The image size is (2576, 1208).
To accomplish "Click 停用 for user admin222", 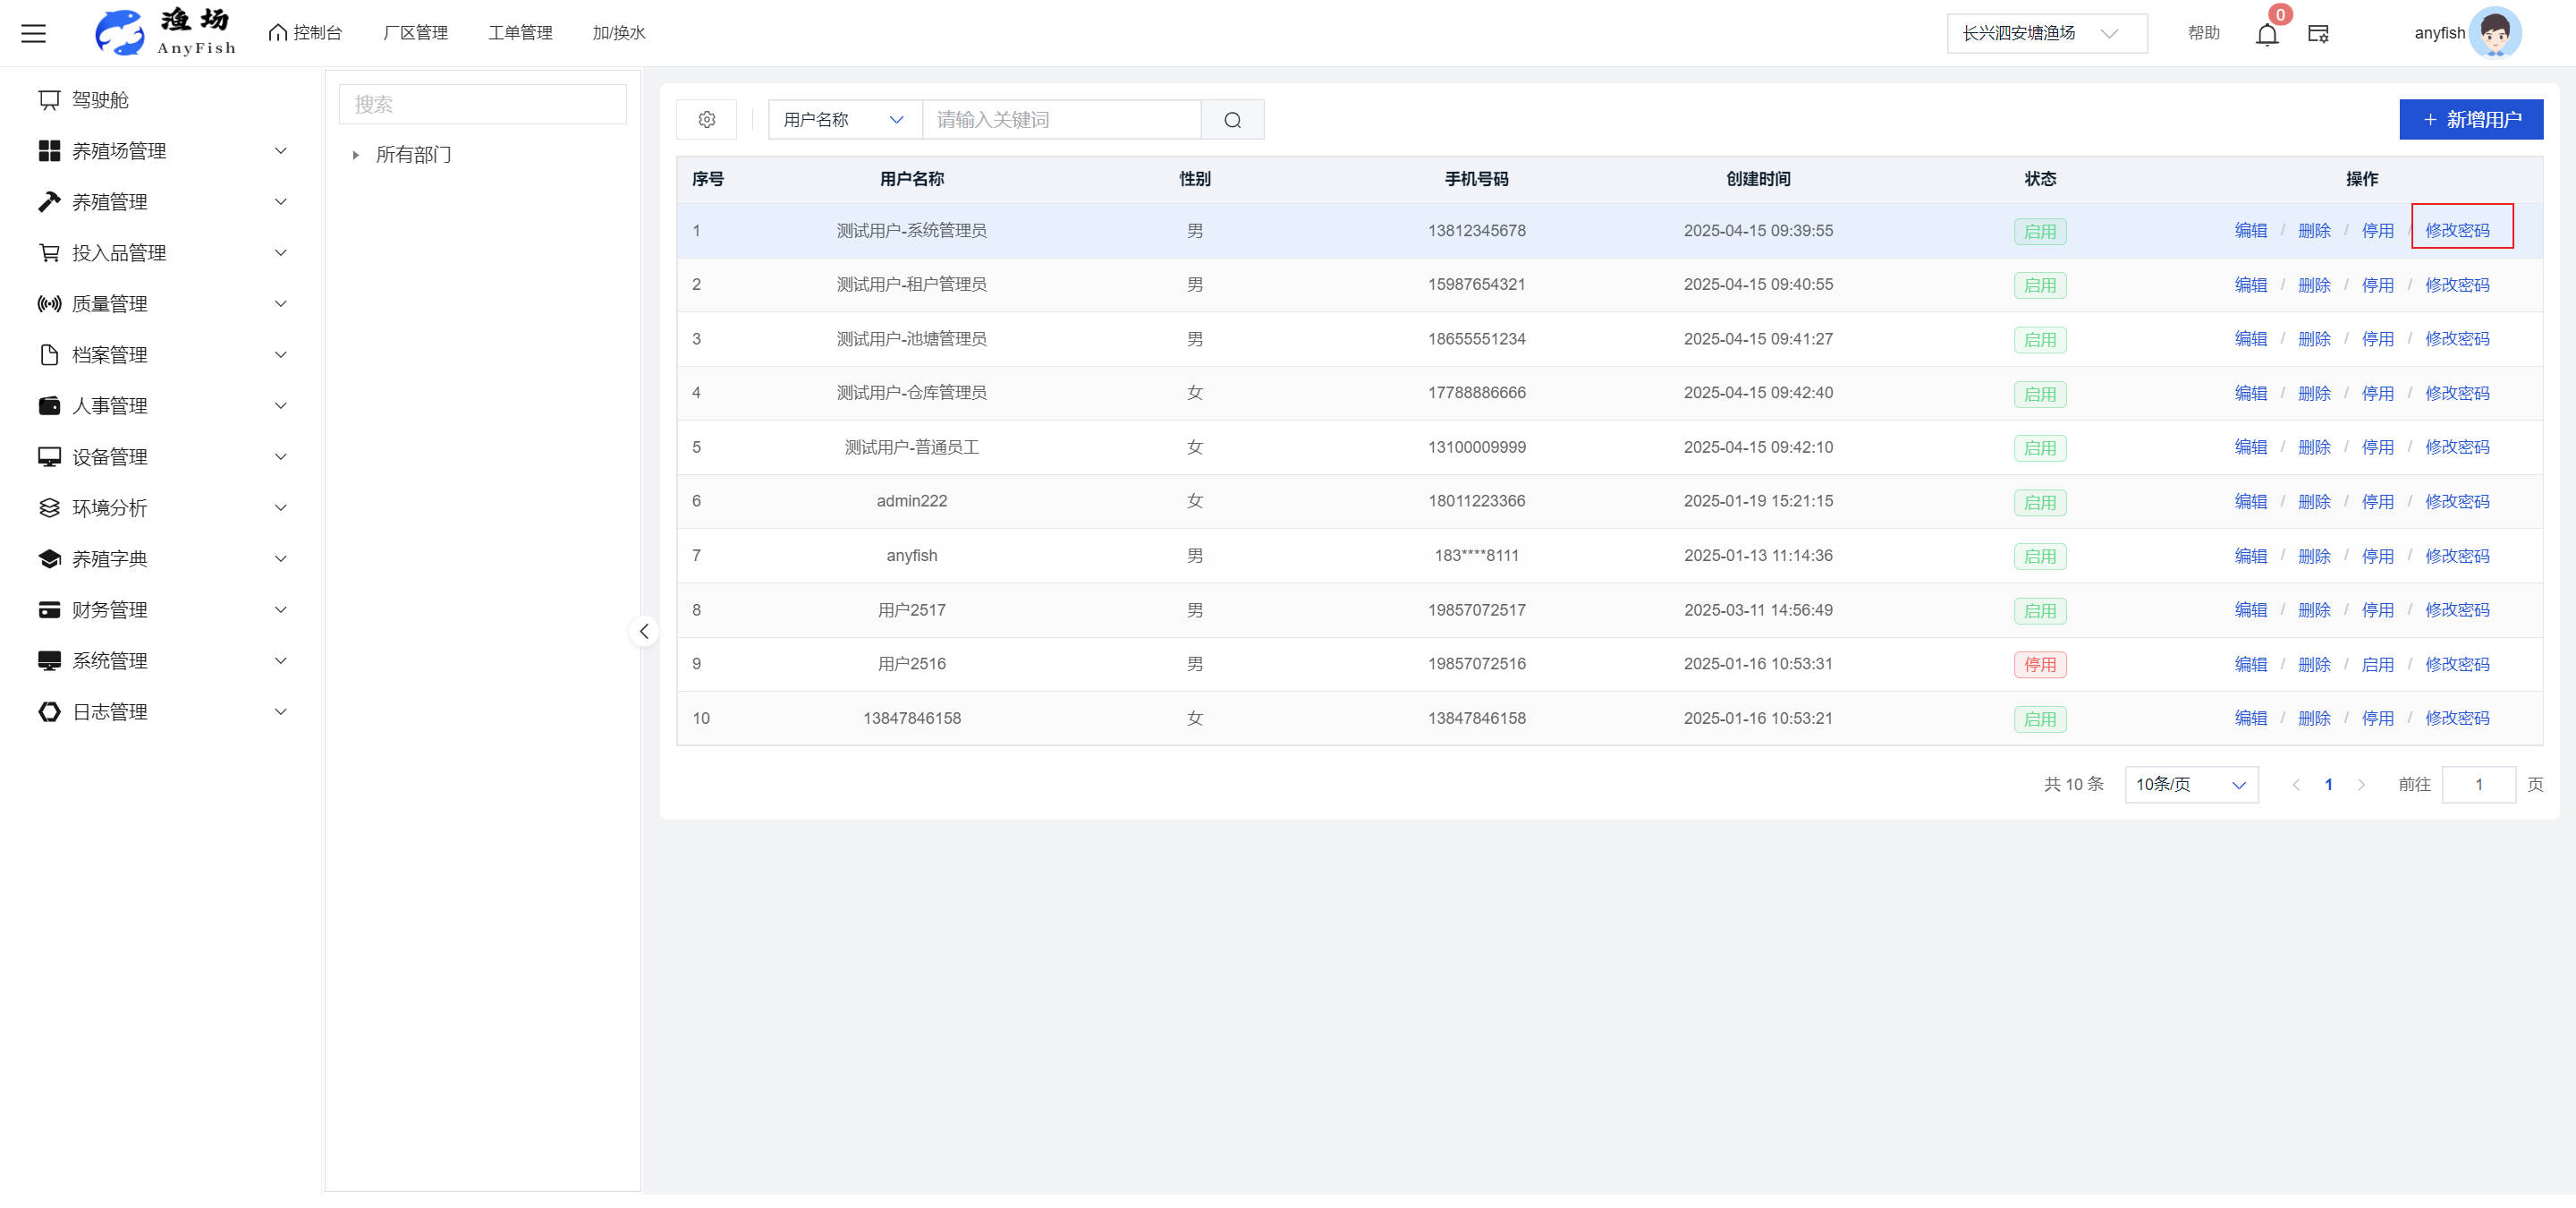I will (2377, 501).
